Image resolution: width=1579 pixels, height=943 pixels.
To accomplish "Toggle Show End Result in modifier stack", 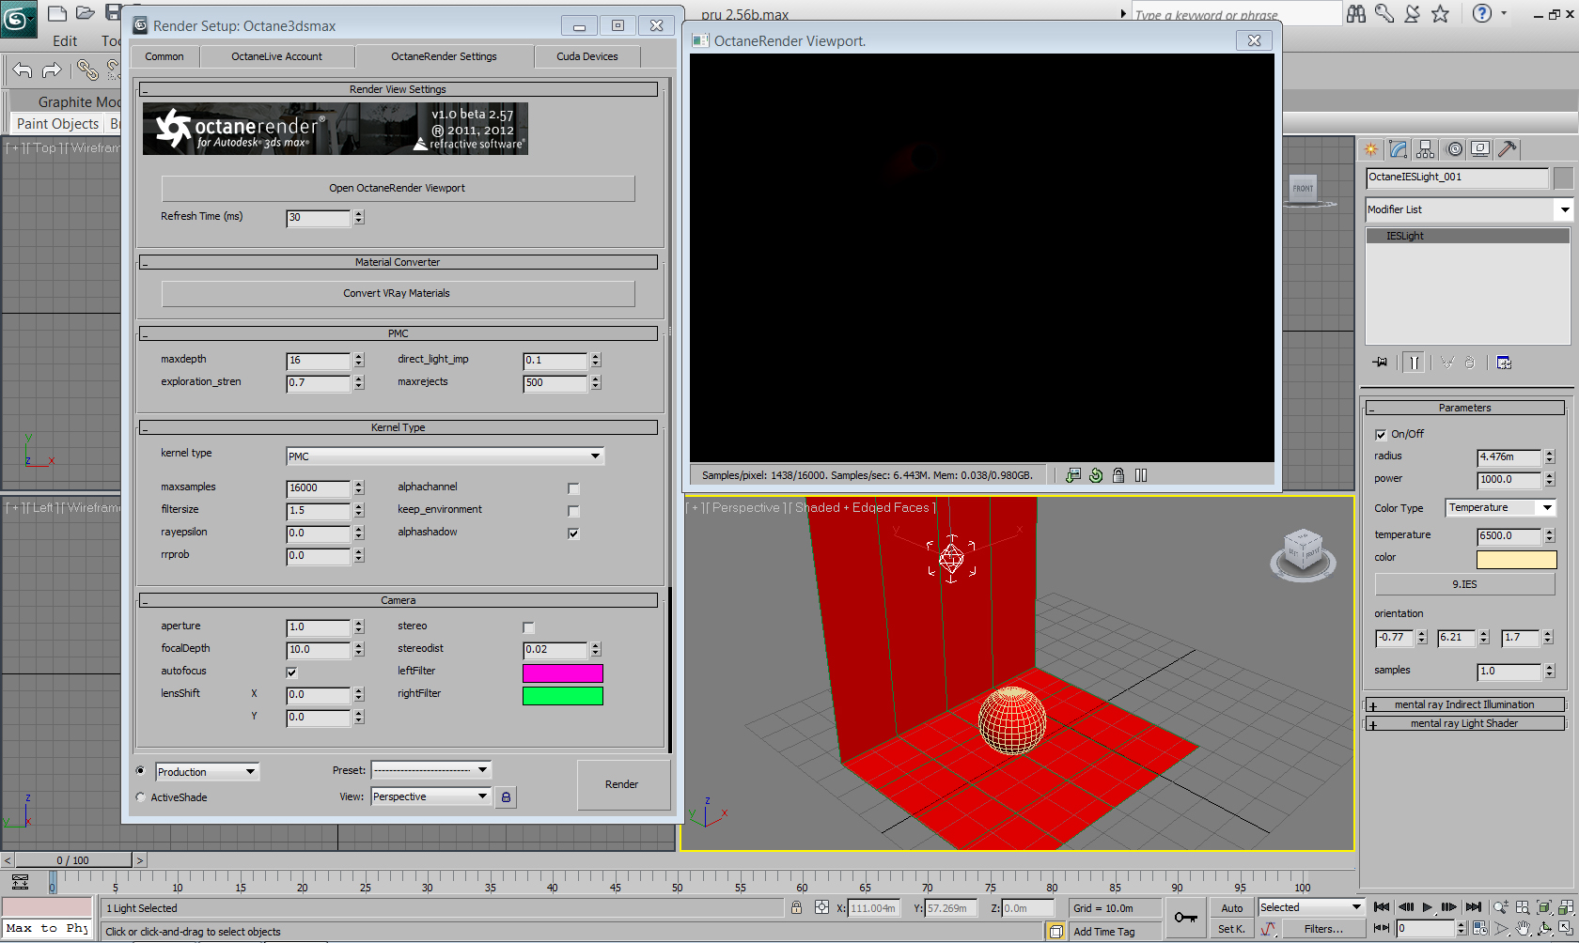I will (1414, 363).
